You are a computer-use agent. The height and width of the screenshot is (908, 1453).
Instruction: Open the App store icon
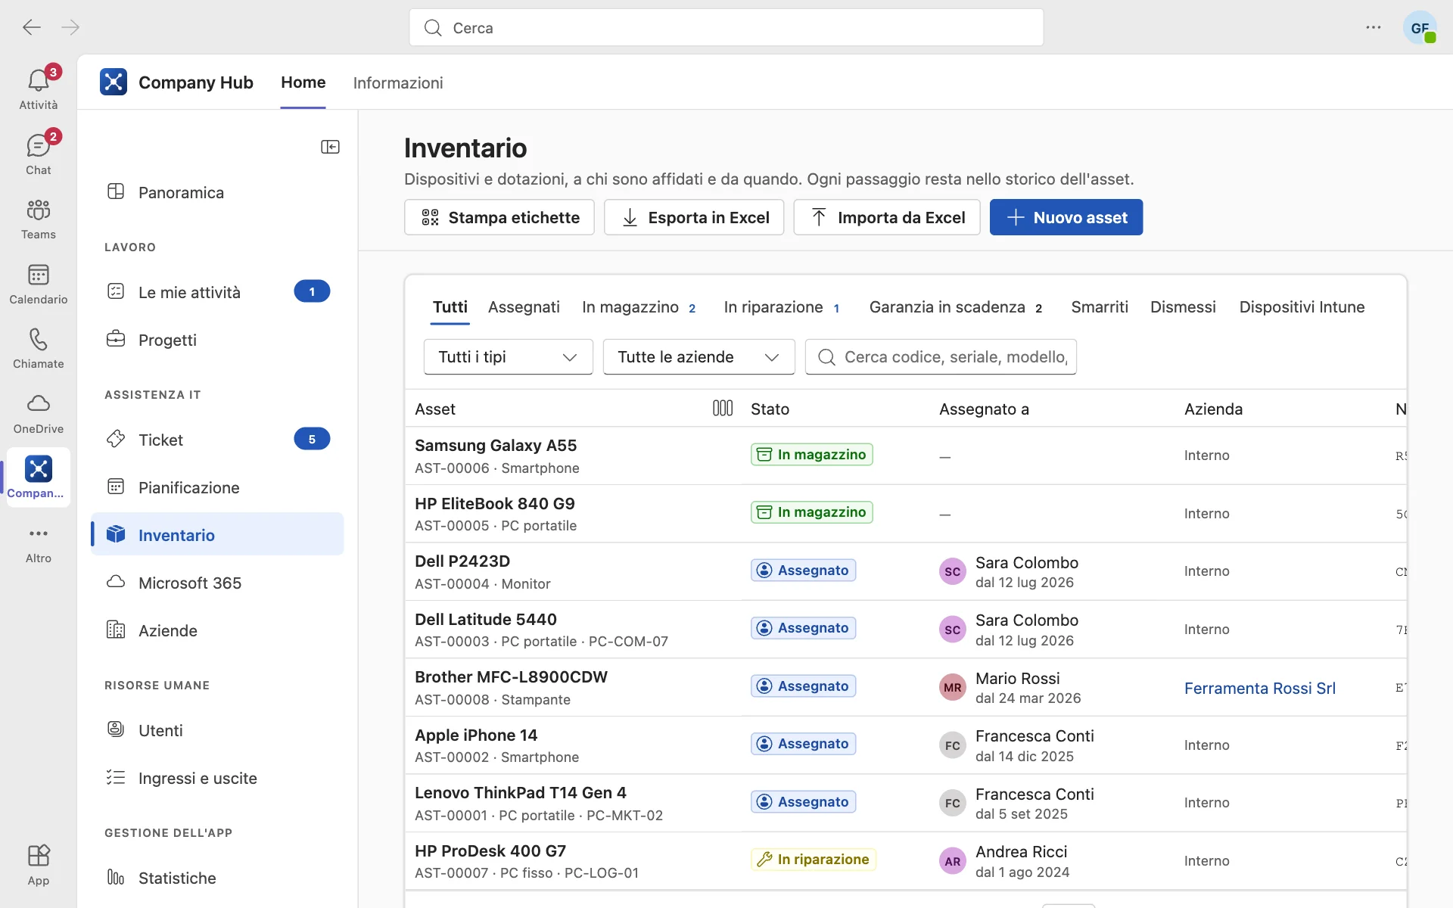tap(39, 864)
